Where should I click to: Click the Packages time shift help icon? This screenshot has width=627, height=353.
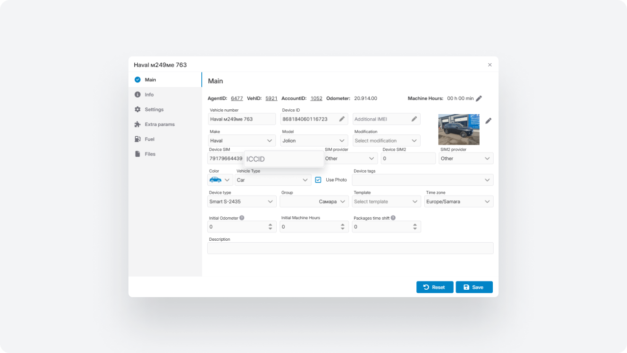[393, 218]
